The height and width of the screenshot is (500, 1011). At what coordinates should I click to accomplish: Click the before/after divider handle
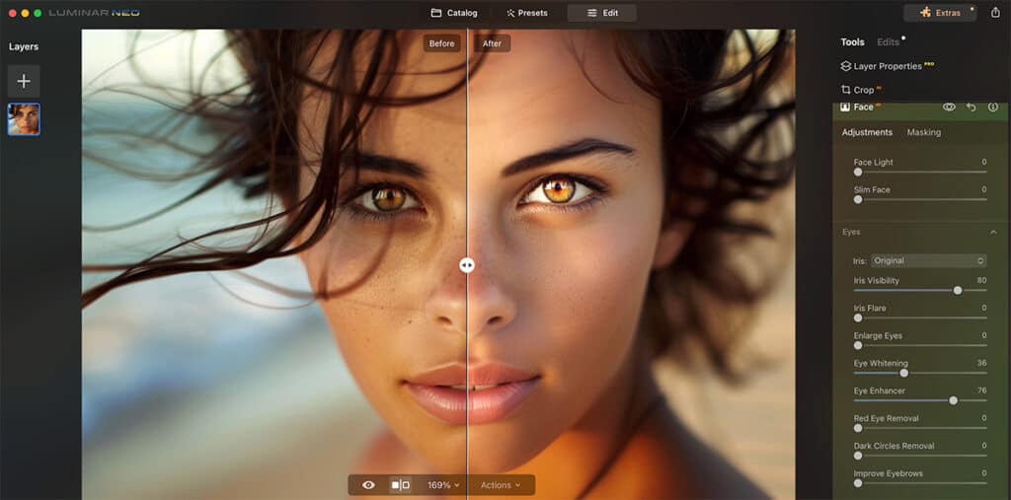[467, 265]
